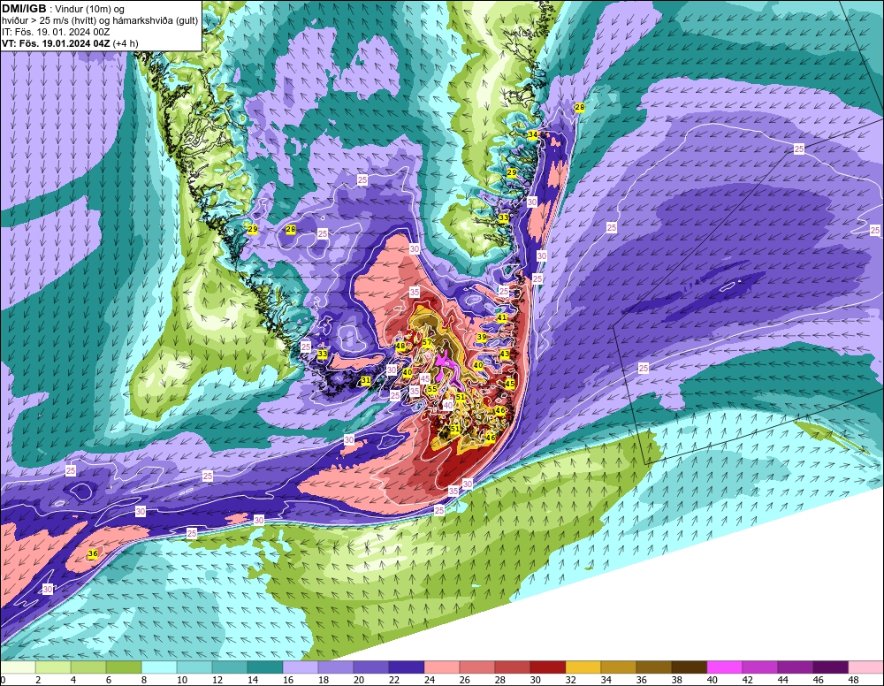Click the title line 'DMI/IGB : Vindur (10m) og'
Viewport: 884px width, 686px height.
(x=63, y=9)
